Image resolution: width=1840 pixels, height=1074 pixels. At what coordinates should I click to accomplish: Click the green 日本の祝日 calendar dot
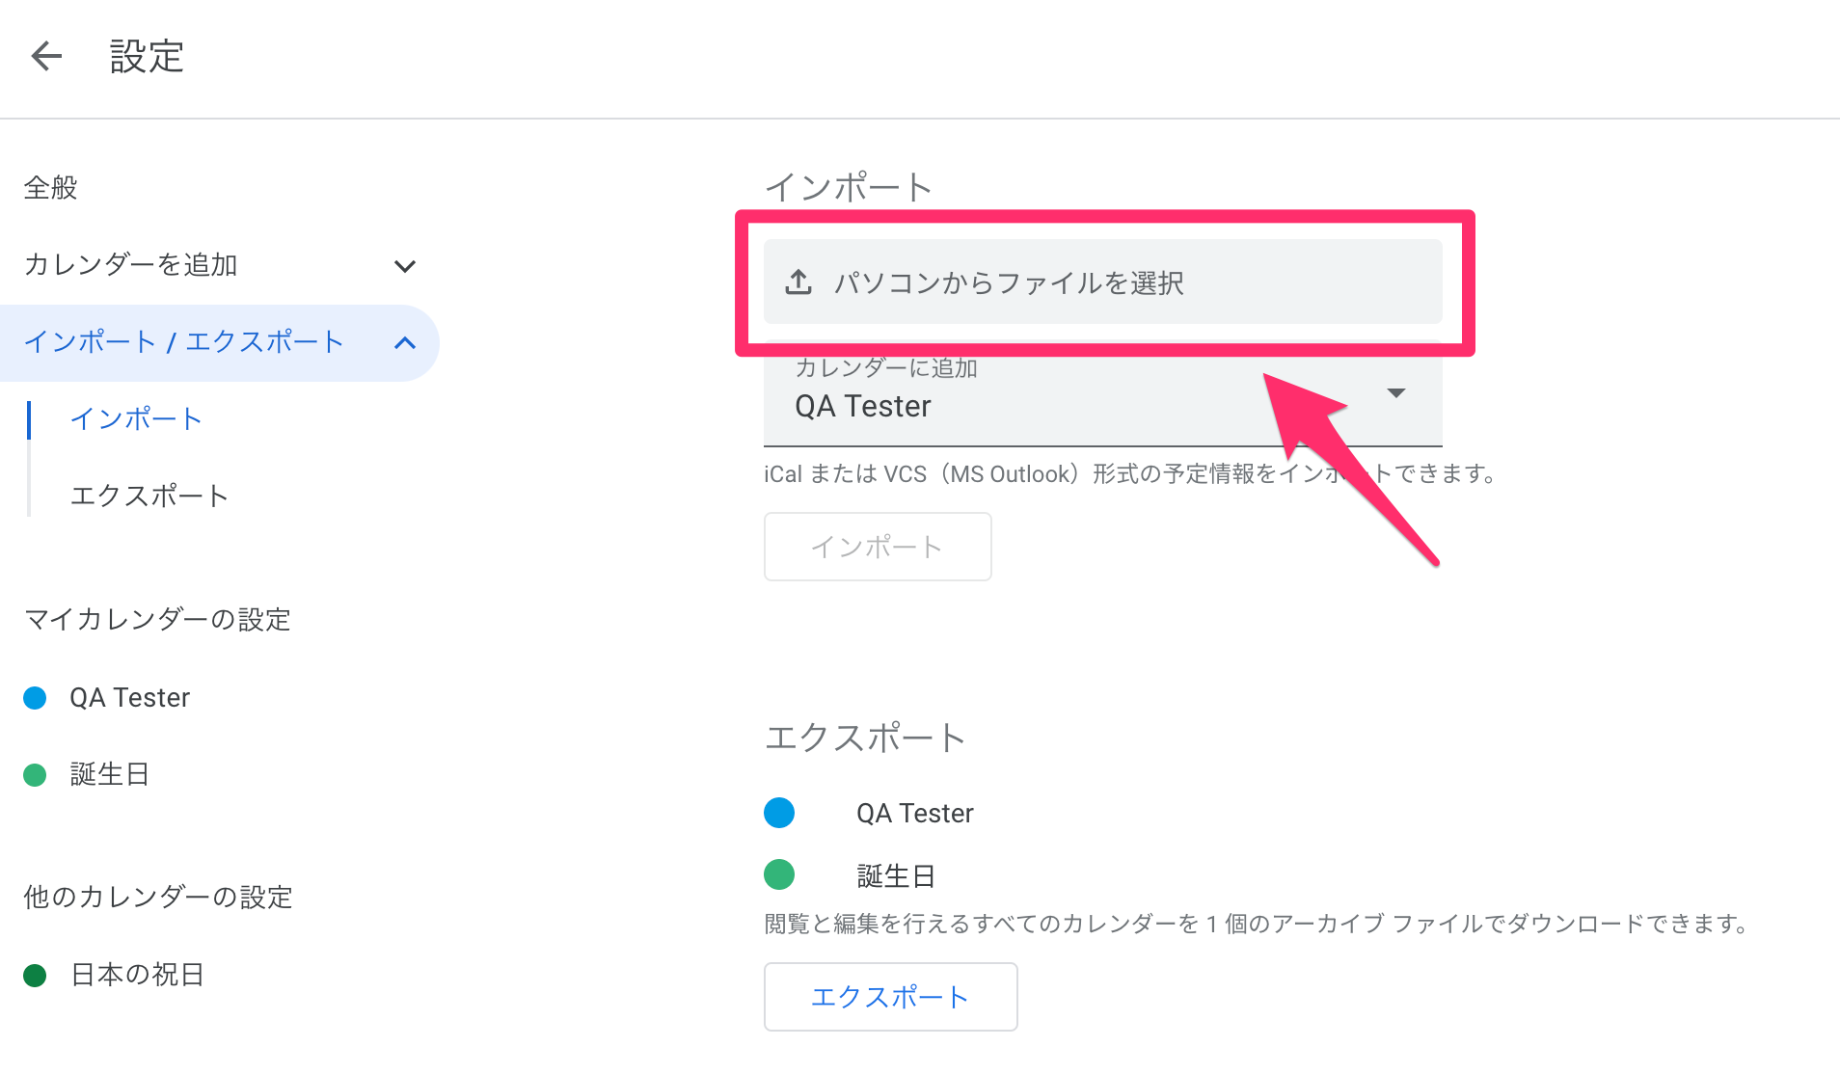coord(35,975)
